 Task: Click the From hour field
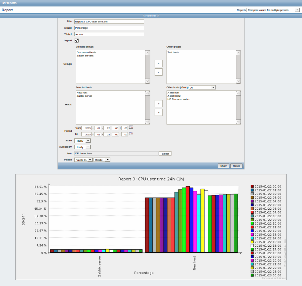(x=116, y=128)
